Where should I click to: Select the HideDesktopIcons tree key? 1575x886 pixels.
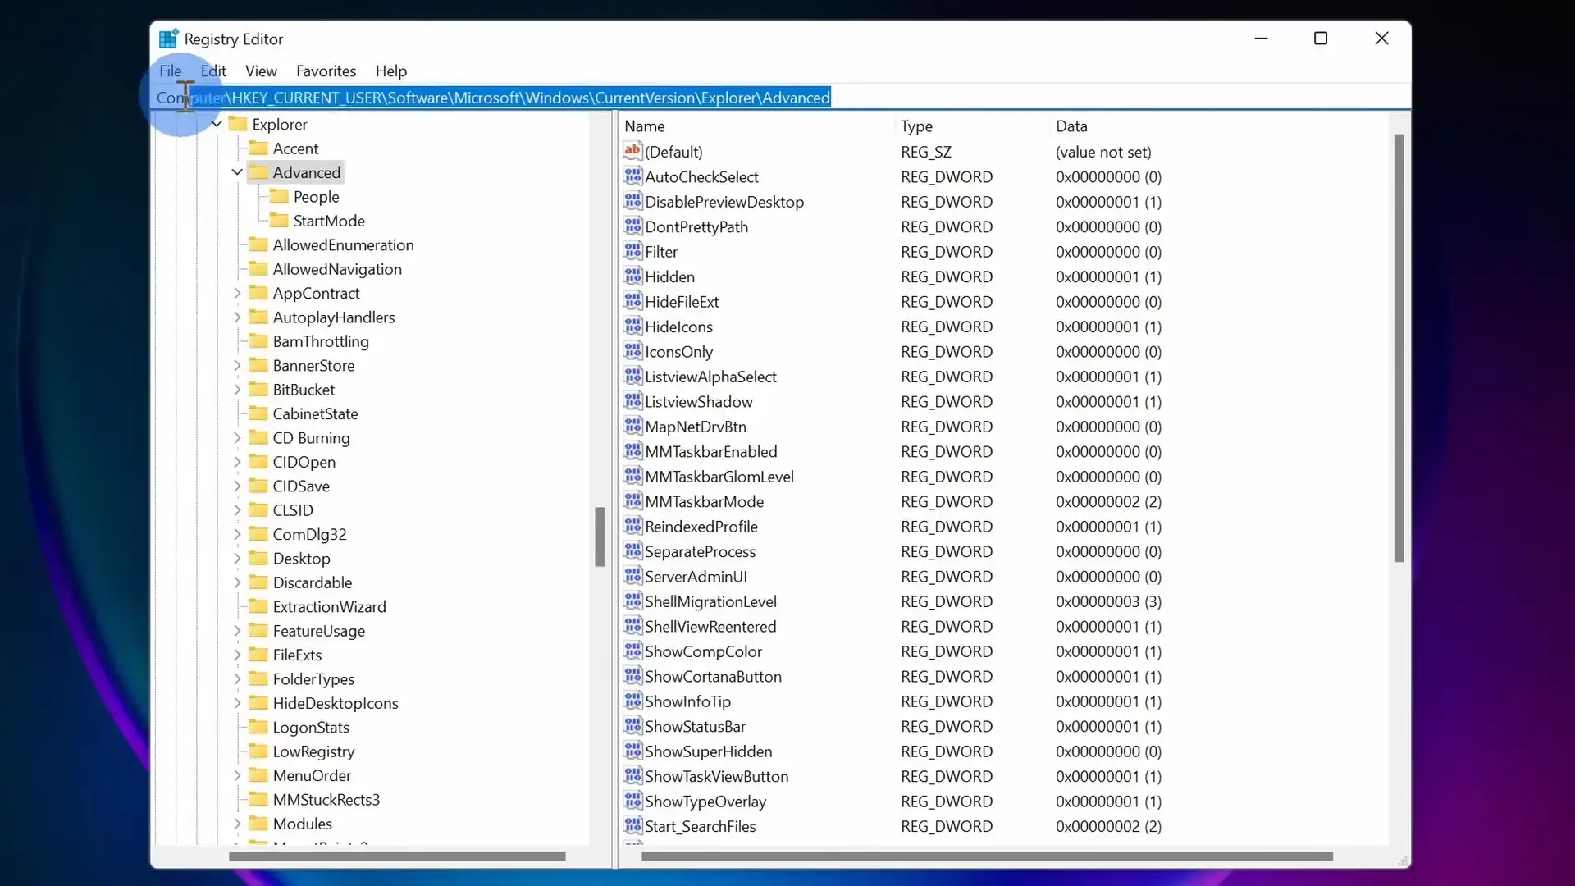point(336,703)
